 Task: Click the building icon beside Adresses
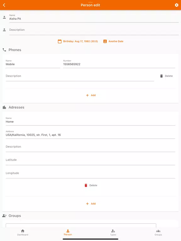coord(4,107)
